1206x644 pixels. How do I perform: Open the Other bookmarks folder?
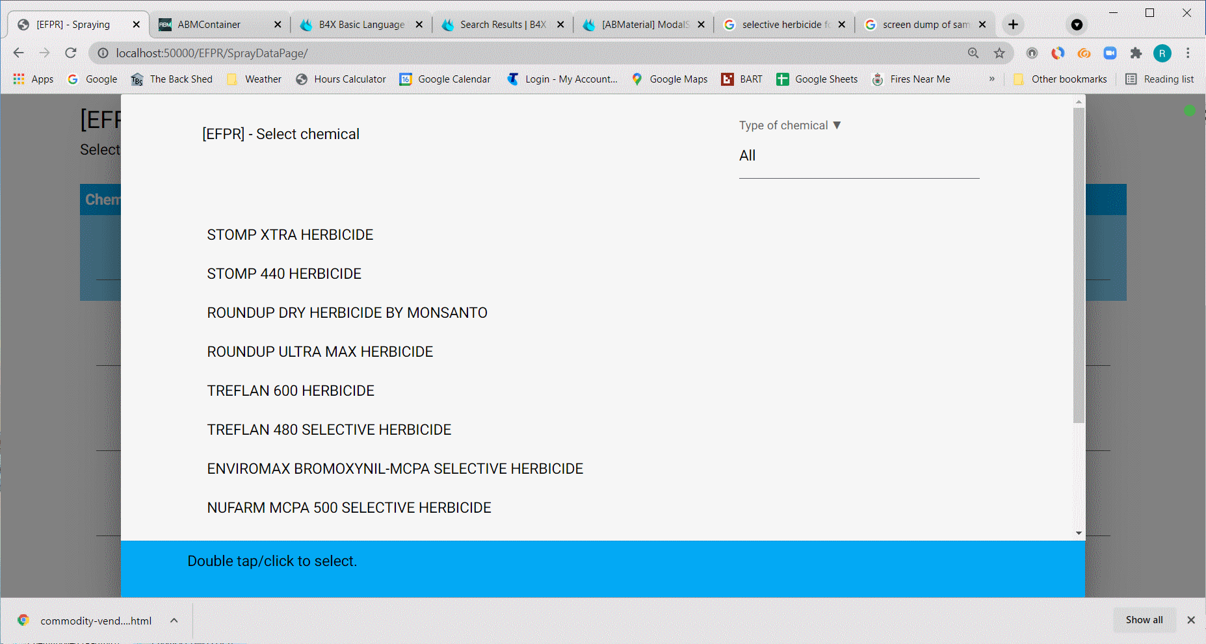[x=1060, y=79]
